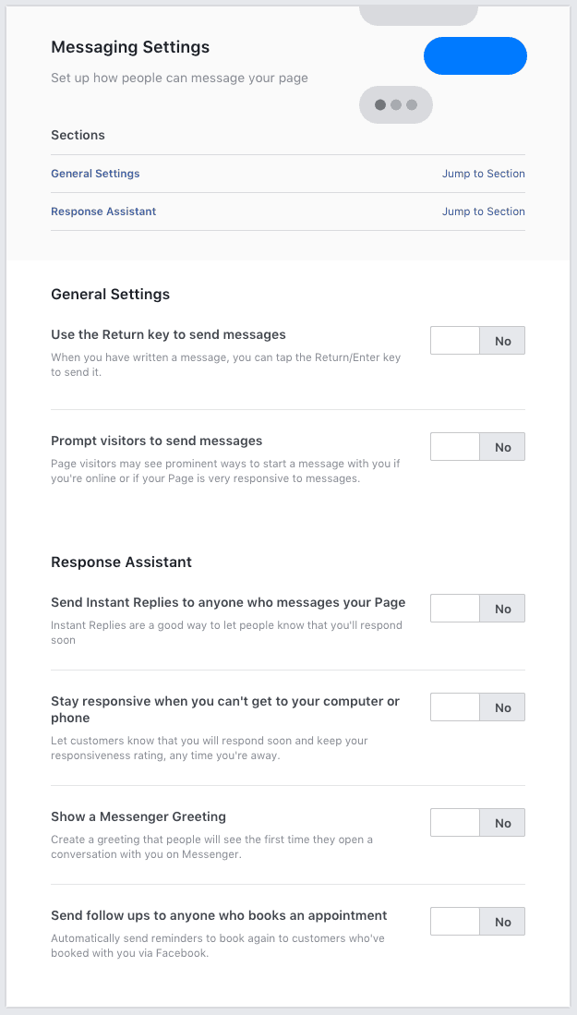Click the Show a Messenger Greeting title text
Viewport: 577px width, 1015px height.
(x=138, y=816)
